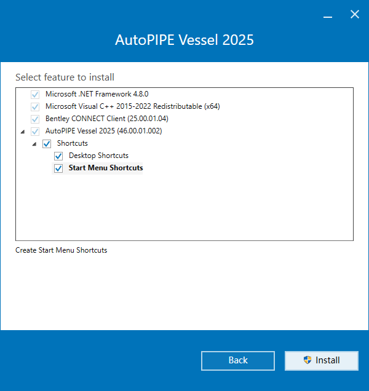The height and width of the screenshot is (391, 369).
Task: Select Microsoft Visual C++ 2015-2022 Redistributable entry
Action: coord(132,106)
